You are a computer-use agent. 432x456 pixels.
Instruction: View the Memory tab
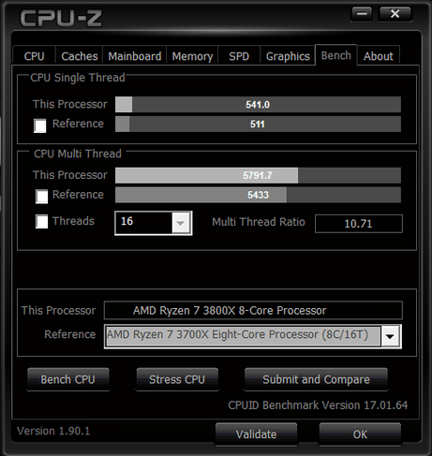point(192,56)
